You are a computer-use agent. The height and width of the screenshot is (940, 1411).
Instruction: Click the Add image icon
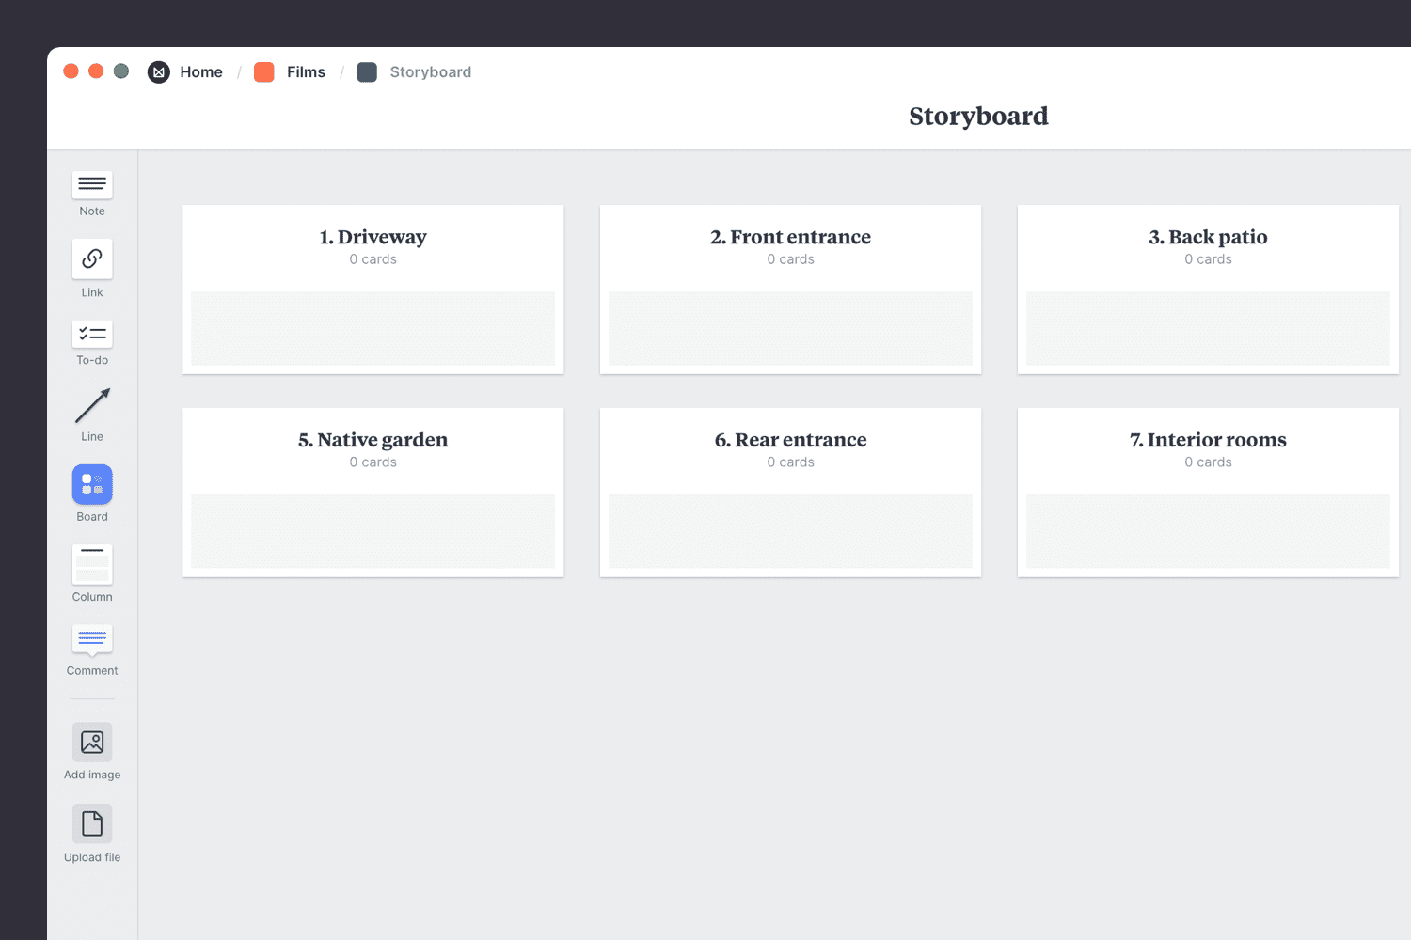tap(92, 743)
